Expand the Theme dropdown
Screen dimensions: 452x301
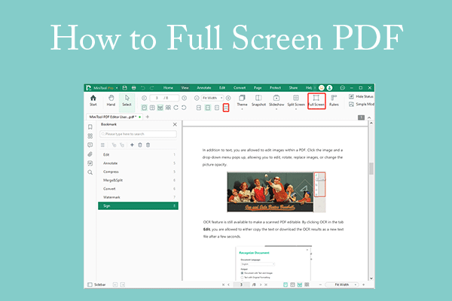point(242,109)
